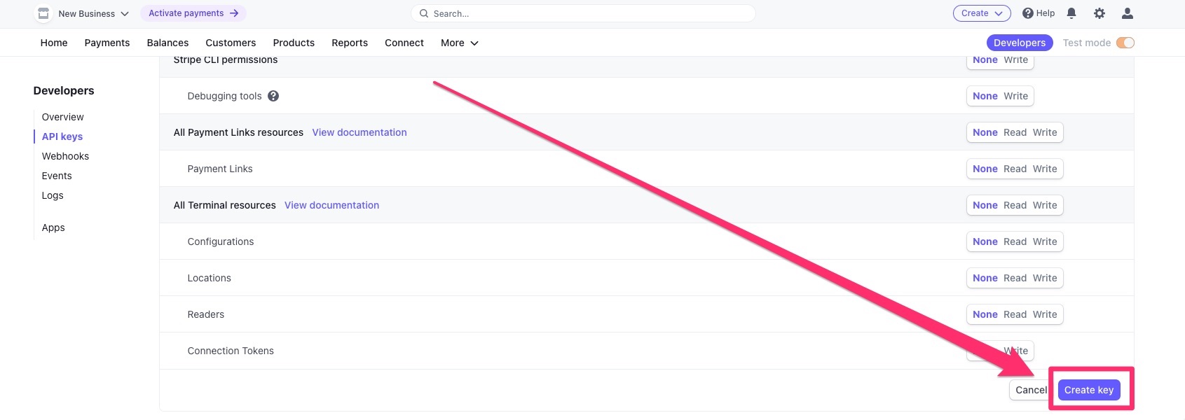Open View documentation for Payment Links resources
Screen dimensions: 1185x420
pos(359,132)
